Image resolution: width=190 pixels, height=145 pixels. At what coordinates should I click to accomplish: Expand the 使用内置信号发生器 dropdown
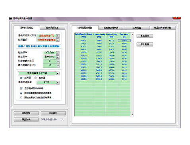pos(58,73)
